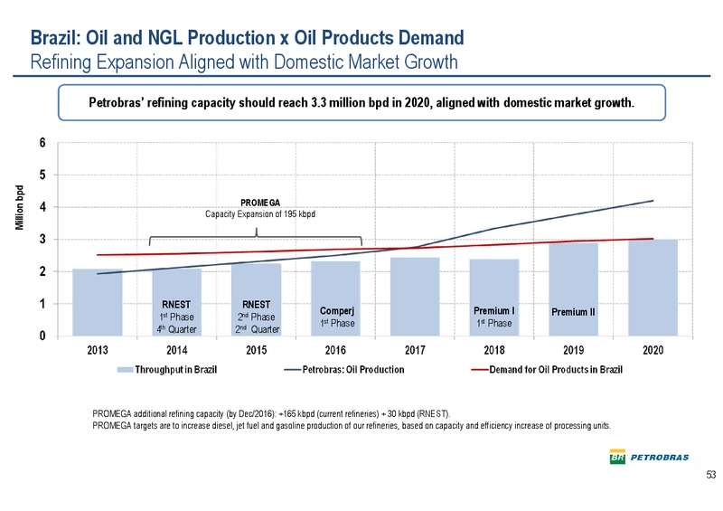
Task: Click 'RNEST 1st Phase 4th Quarter' label
Action: (176, 317)
